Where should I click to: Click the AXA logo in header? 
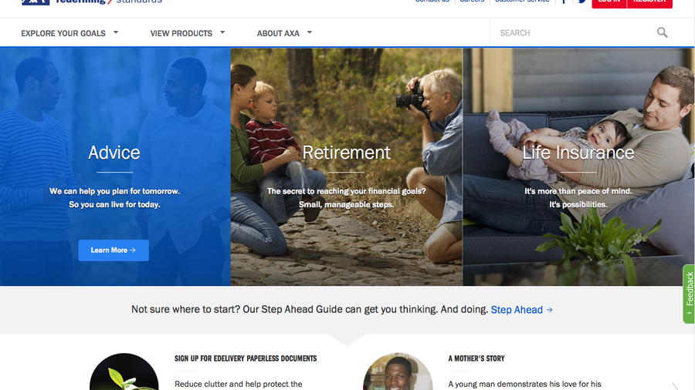[x=36, y=2]
